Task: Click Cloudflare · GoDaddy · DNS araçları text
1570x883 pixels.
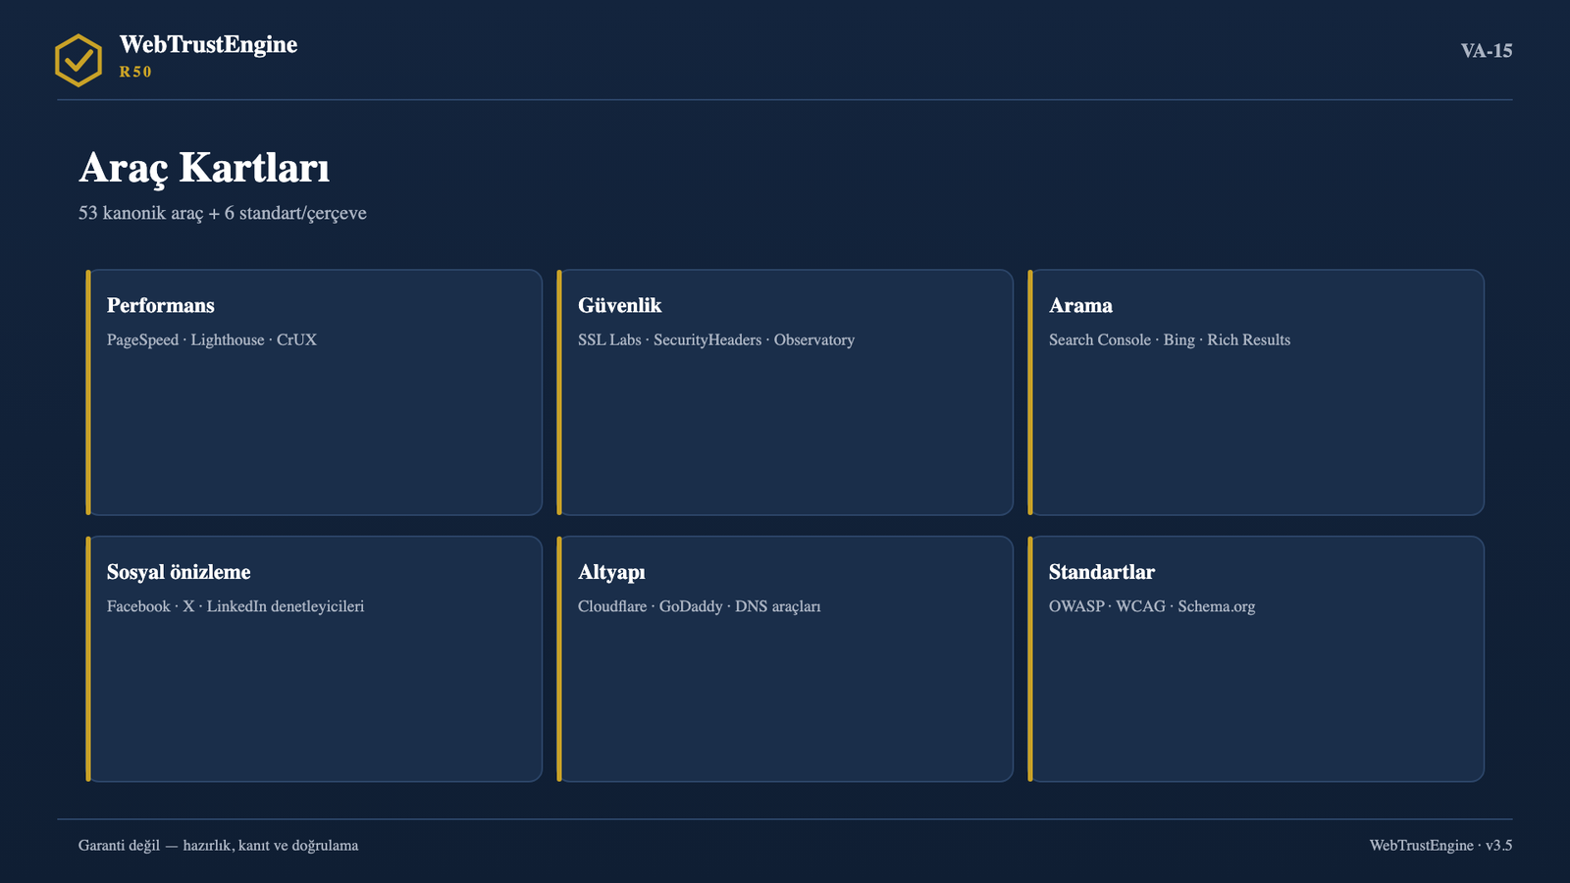Action: pos(700,606)
